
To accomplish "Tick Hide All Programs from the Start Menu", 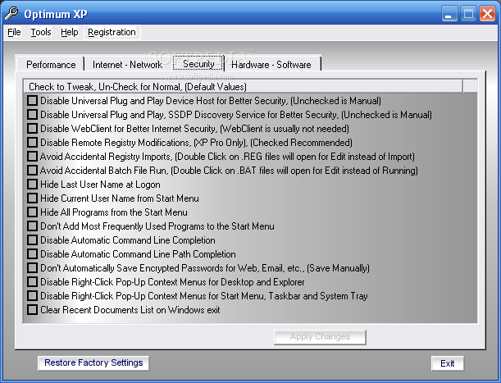I will pos(32,212).
